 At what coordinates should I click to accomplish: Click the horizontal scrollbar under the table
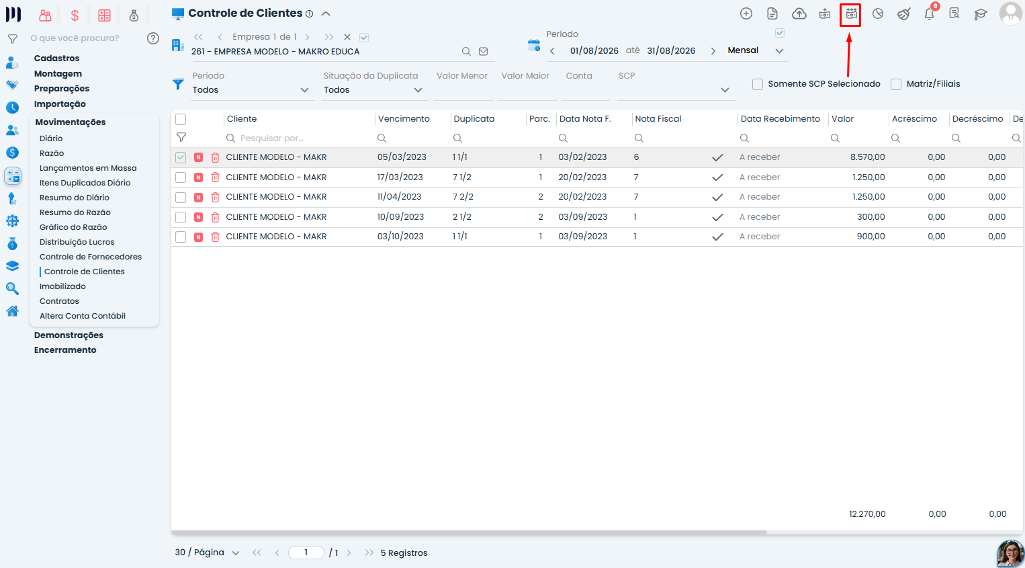tap(469, 532)
